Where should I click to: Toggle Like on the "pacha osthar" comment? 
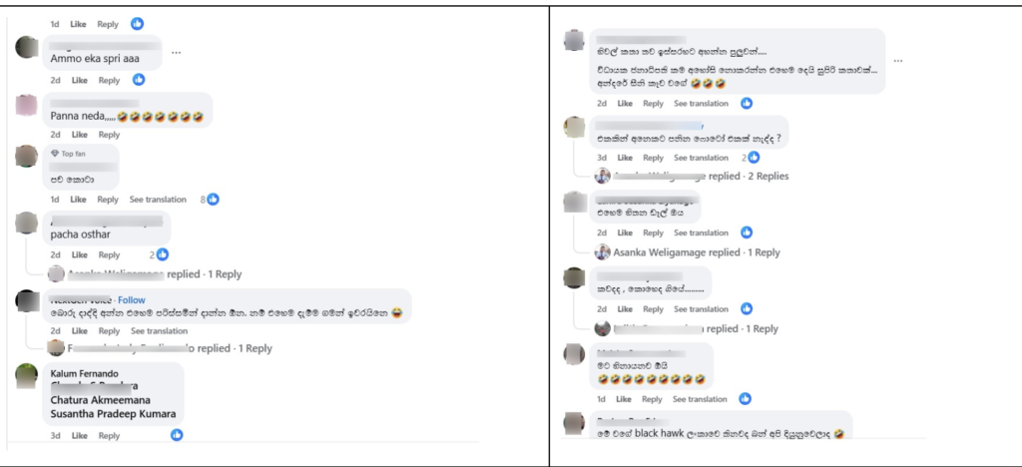click(80, 254)
